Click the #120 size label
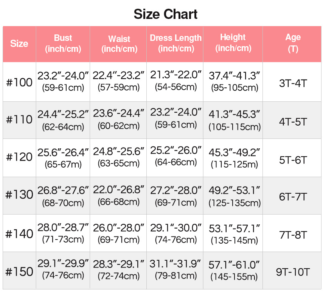This screenshot has width=323, height=294. tap(19, 157)
